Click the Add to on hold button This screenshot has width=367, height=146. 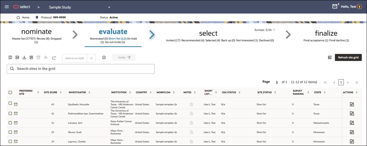point(75,58)
